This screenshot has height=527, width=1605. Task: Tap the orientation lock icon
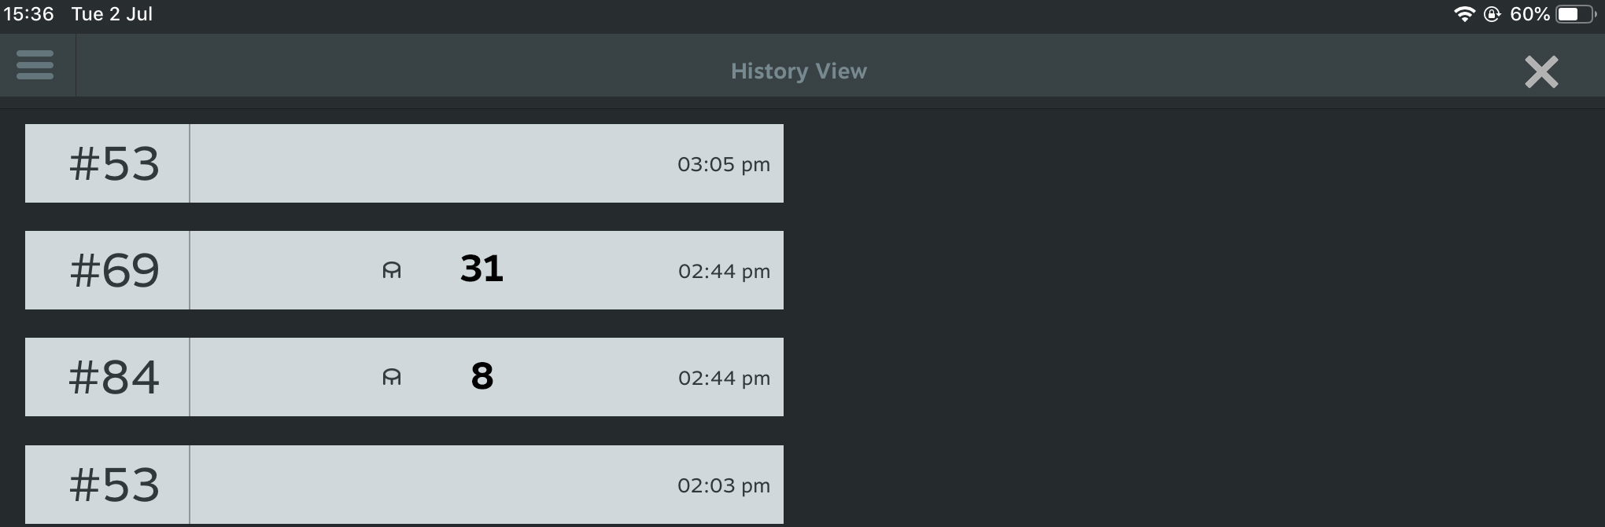click(1492, 14)
